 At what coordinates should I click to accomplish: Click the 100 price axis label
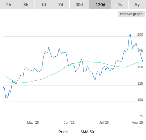pos(140,100)
